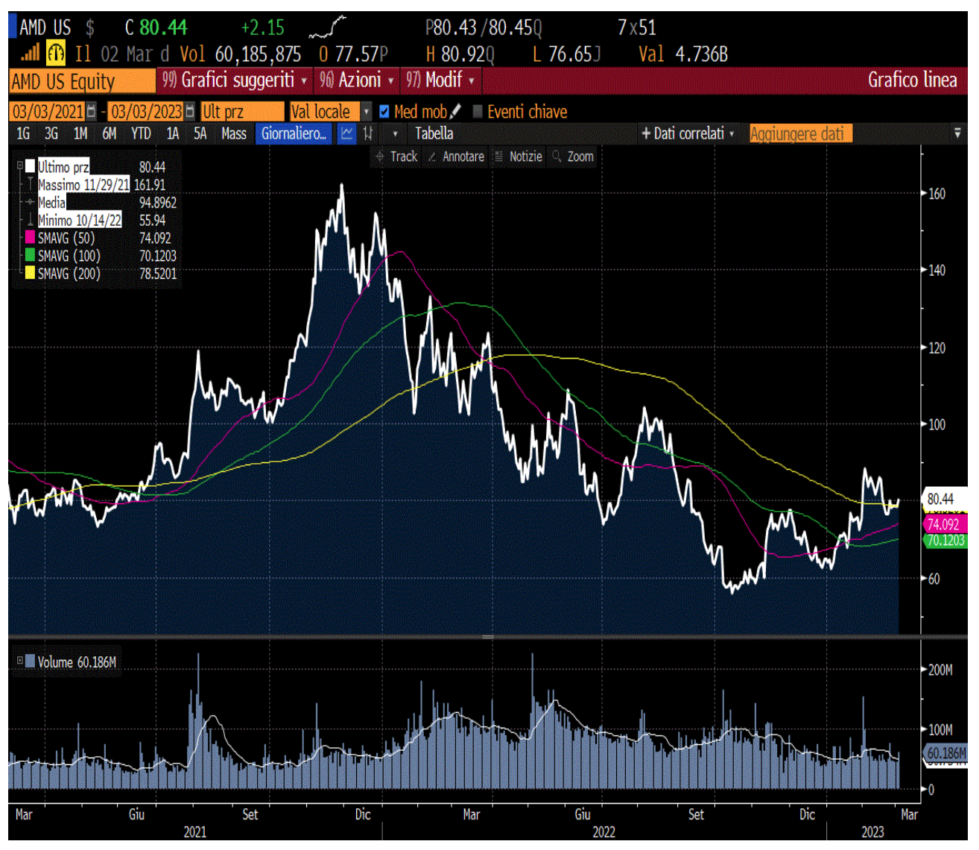The width and height of the screenshot is (979, 850).
Task: Edit moving averages with the pencil icon
Action: tap(455, 112)
